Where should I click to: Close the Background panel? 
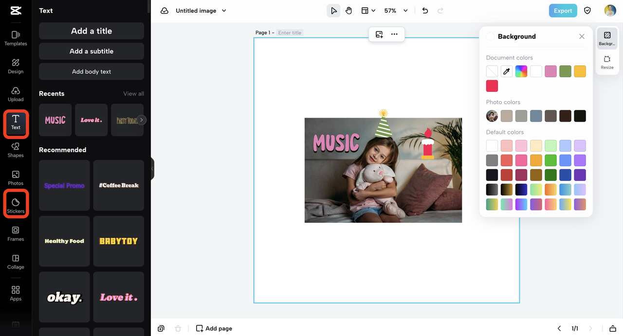point(582,36)
